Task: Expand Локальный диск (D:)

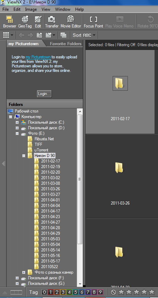Action: 17,128
